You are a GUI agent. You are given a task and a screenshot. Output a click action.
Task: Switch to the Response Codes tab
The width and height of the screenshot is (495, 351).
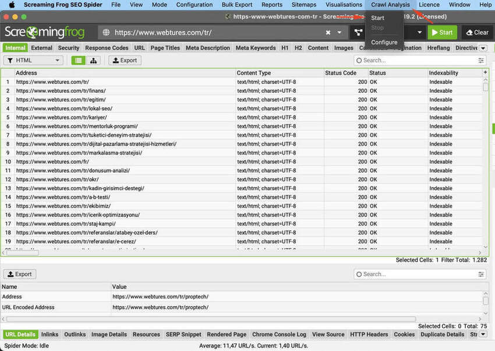coord(107,48)
